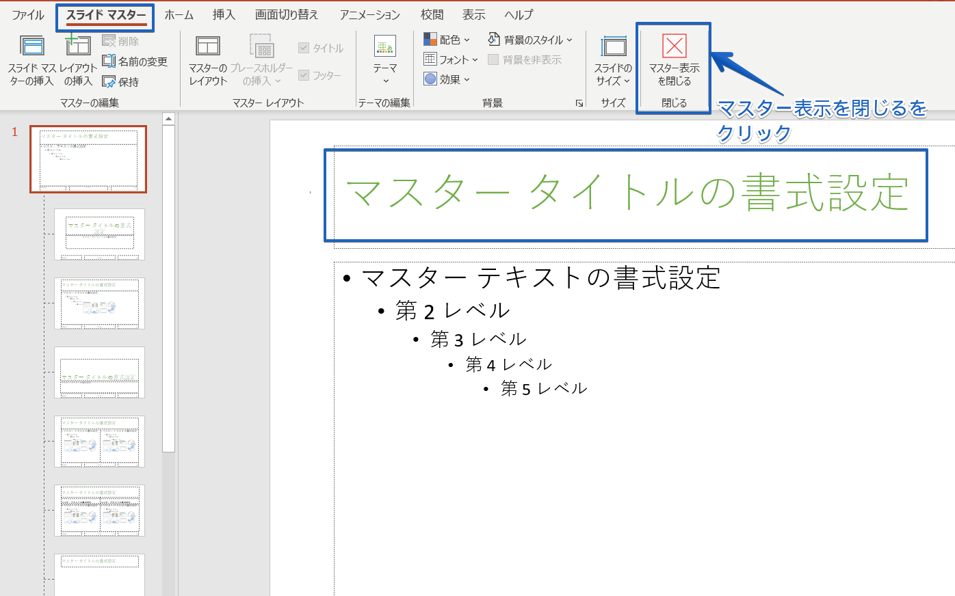The image size is (955, 596).
Task: Click the マスター テキストの書式設定 bullet text
Action: [x=541, y=277]
